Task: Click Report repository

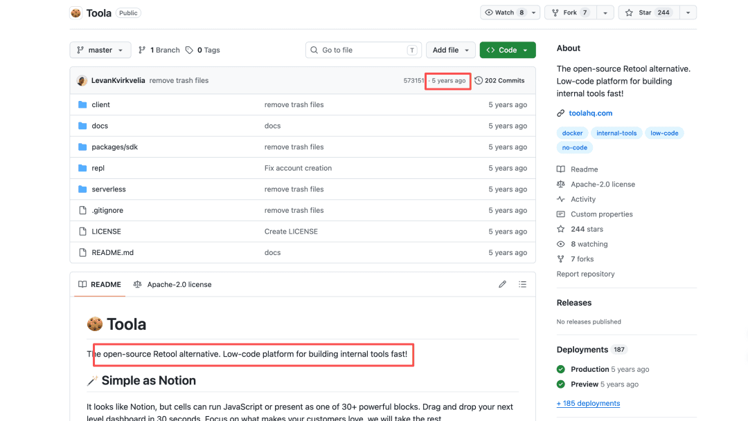Action: (x=585, y=274)
